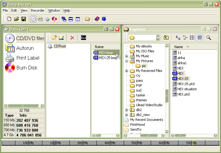Viewport: 221px width, 153px height.
Task: Click the Boot image icon
Action: (83, 38)
